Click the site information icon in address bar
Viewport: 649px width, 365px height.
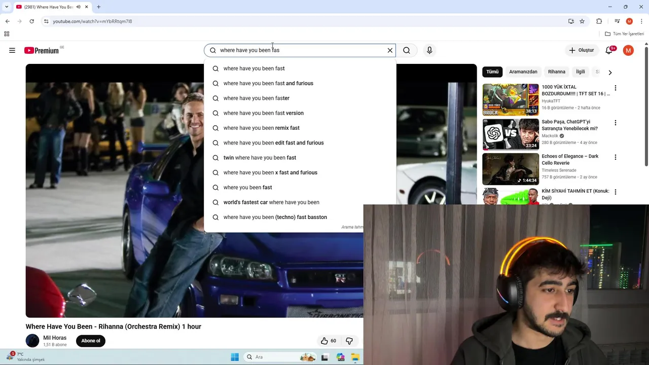pos(46,21)
